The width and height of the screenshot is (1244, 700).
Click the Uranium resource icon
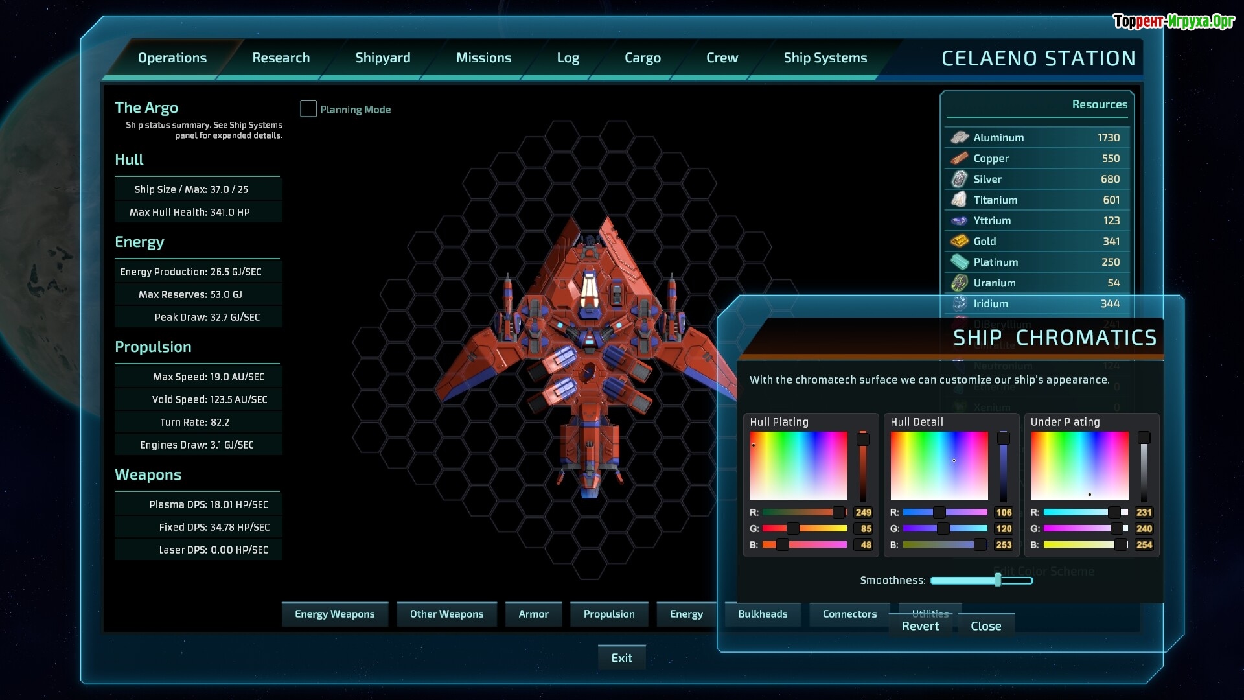(x=959, y=283)
